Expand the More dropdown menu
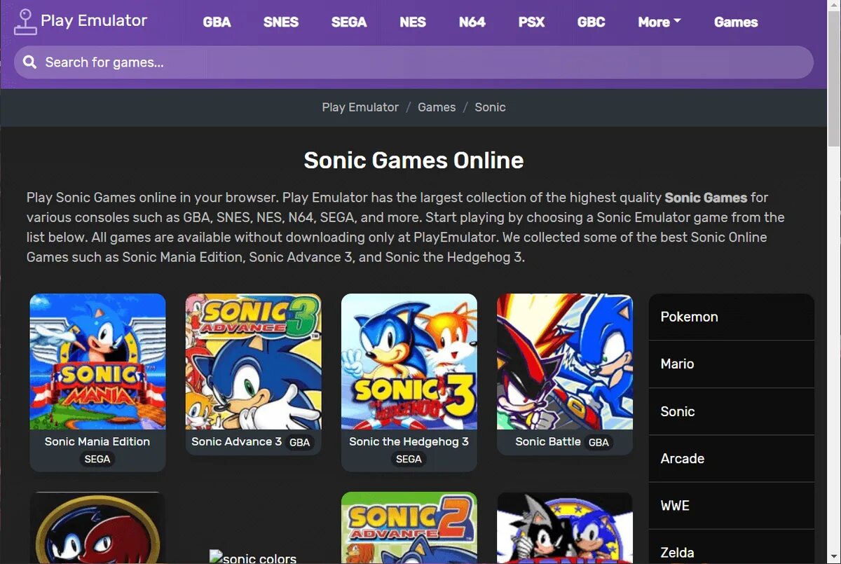The image size is (841, 564). (x=659, y=22)
